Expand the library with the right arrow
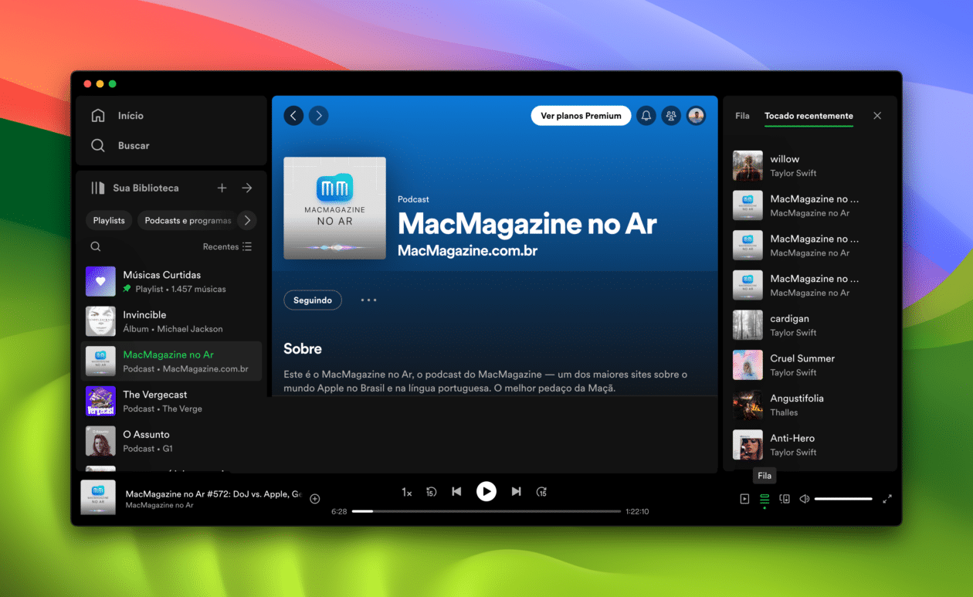Screen dimensions: 973x597 pyautogui.click(x=247, y=188)
